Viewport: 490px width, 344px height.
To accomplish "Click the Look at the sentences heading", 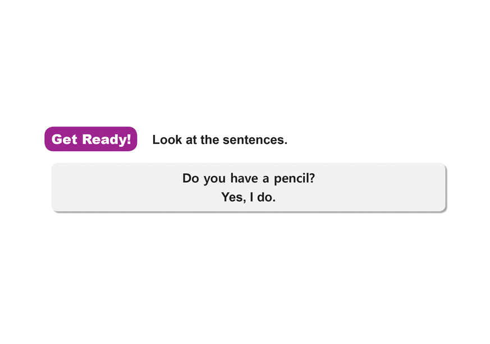I will pos(219,140).
